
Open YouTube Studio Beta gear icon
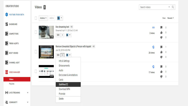[7, 15]
